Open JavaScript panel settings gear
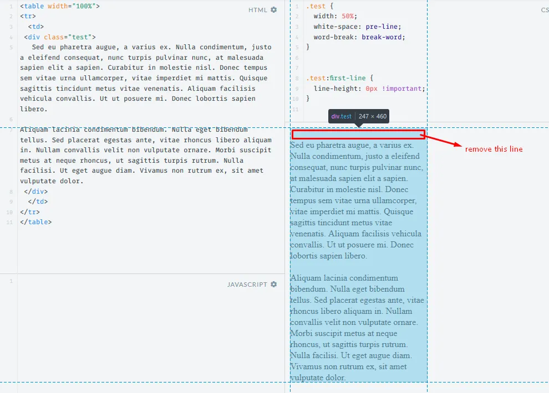 point(274,285)
